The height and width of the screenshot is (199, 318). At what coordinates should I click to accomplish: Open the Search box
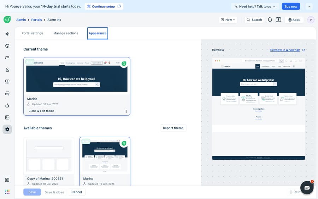point(254,20)
